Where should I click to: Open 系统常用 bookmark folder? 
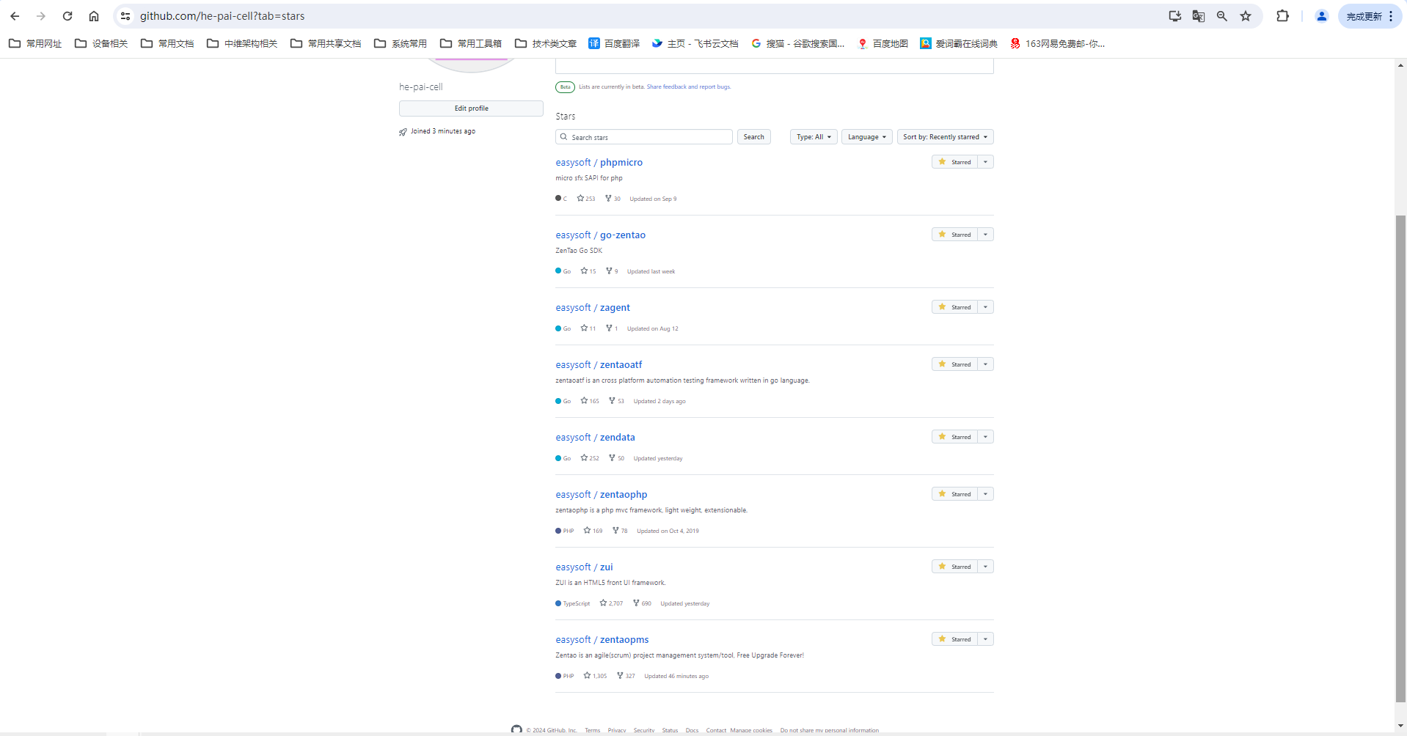[x=401, y=43]
